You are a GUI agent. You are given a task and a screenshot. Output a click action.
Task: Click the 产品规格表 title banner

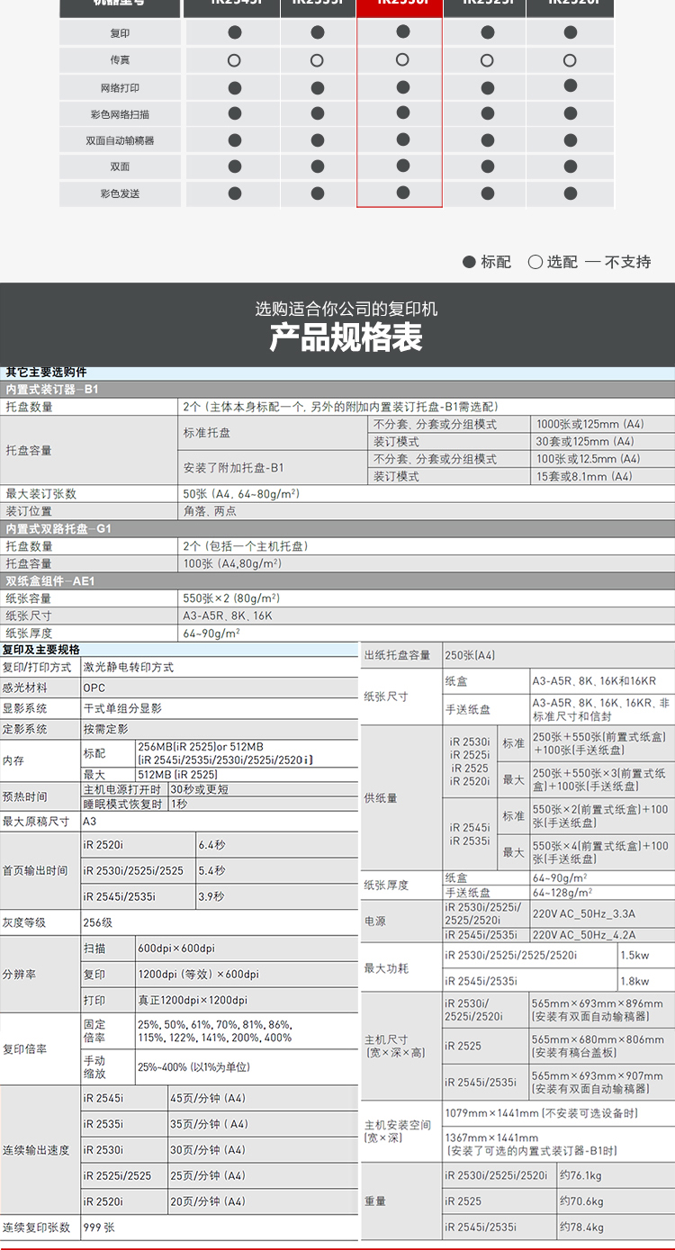pos(346,337)
